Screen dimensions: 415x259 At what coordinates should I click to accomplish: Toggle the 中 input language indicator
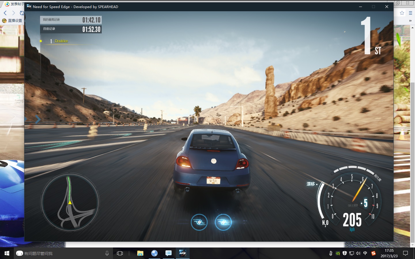click(x=365, y=253)
